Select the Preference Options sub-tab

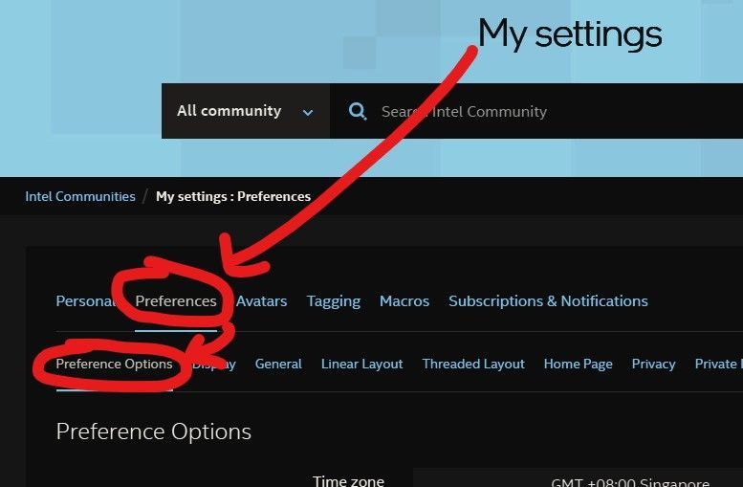click(114, 364)
